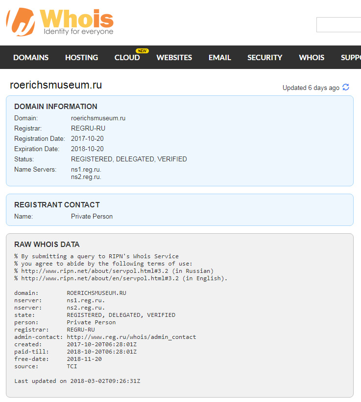Select raw registrar value REGRU-RU

point(81,330)
